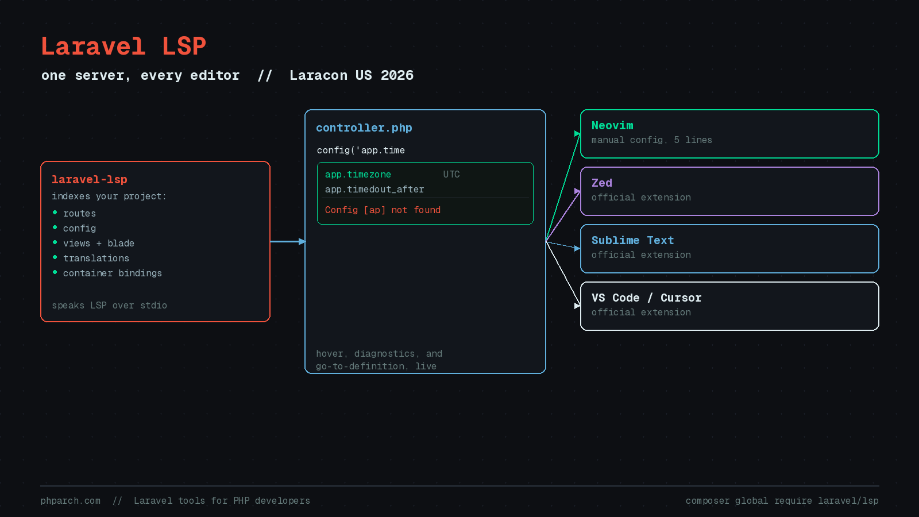Click 'Laravel tools for PHP developers' footer text
The image size is (919, 517).
coord(222,501)
